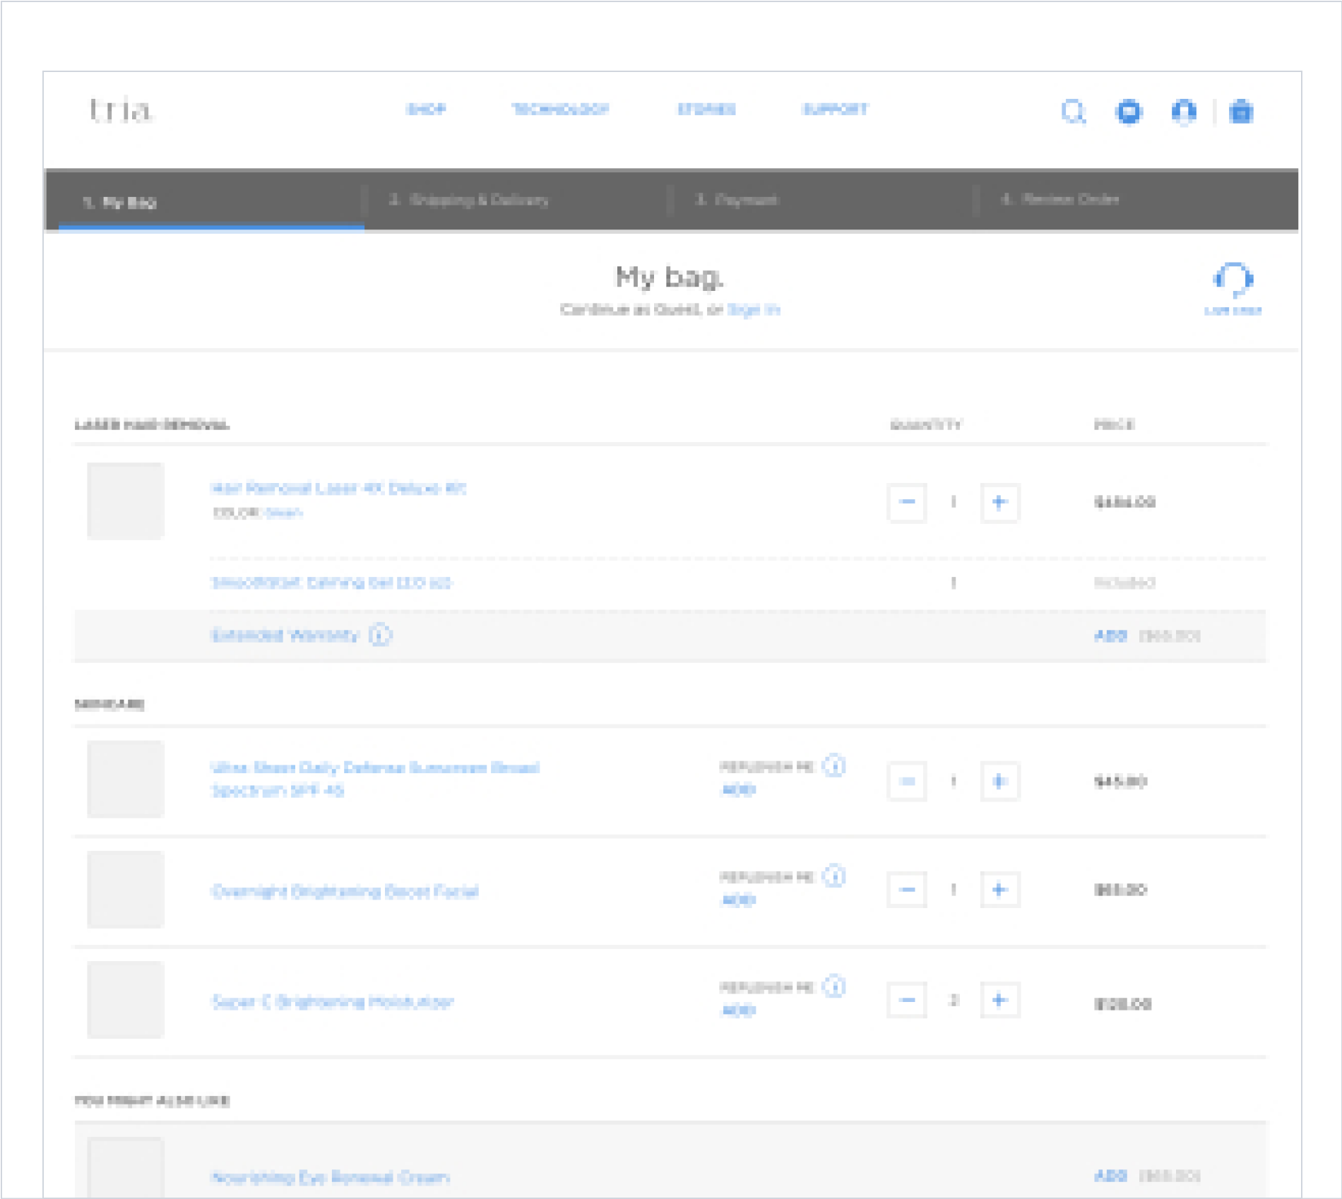Open the user account icon in header
Image resolution: width=1342 pixels, height=1199 pixels.
click(1184, 112)
